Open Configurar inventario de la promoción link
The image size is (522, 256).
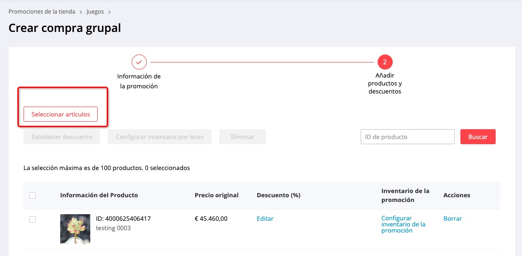click(x=403, y=224)
